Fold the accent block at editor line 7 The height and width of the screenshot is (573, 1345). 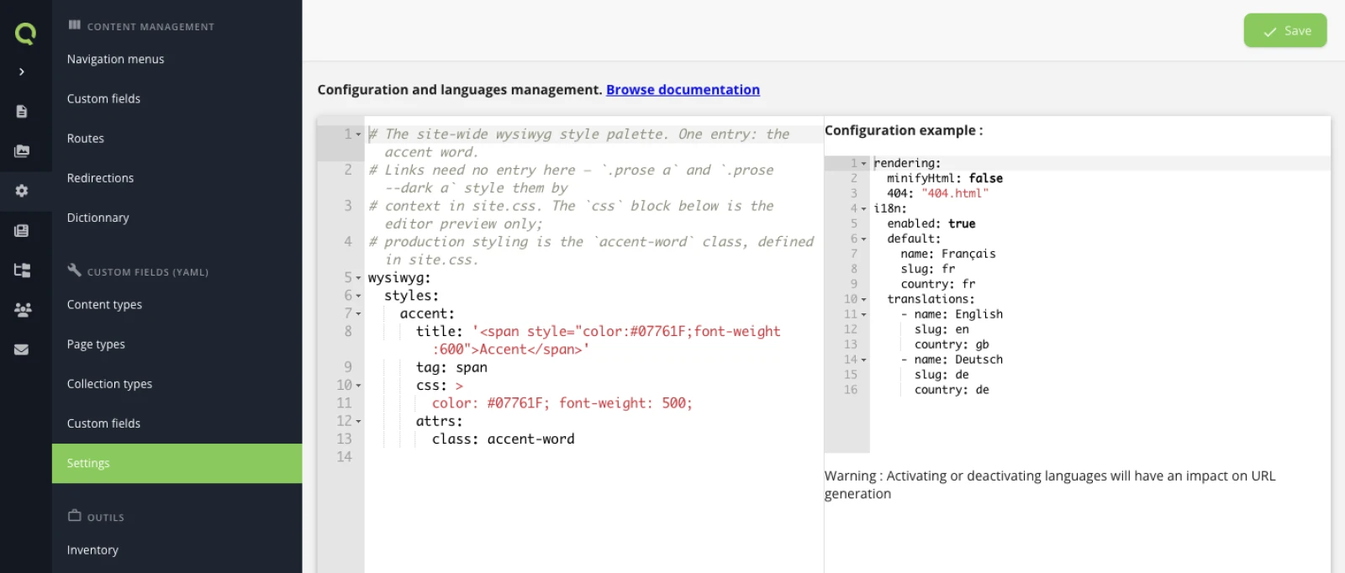coord(359,314)
